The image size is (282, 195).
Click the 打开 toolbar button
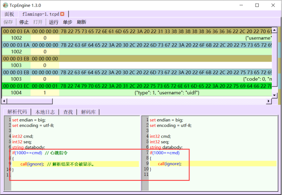[x=38, y=22]
